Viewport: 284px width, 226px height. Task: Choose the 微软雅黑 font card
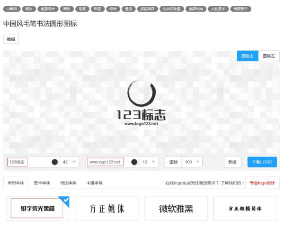[x=176, y=208]
